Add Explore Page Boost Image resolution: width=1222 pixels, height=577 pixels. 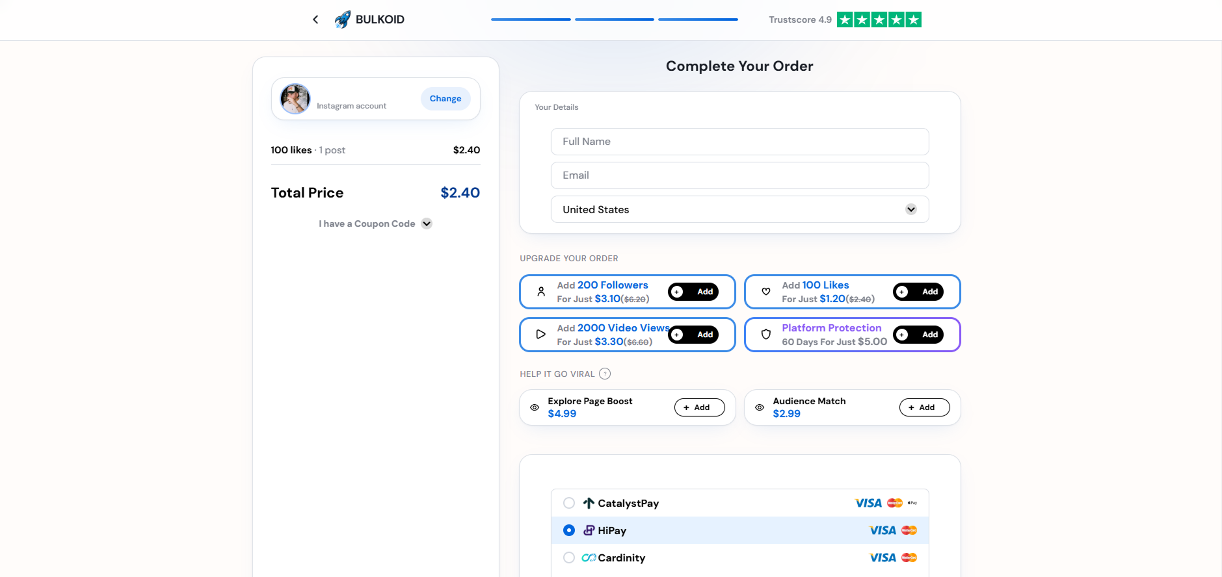[x=700, y=407]
